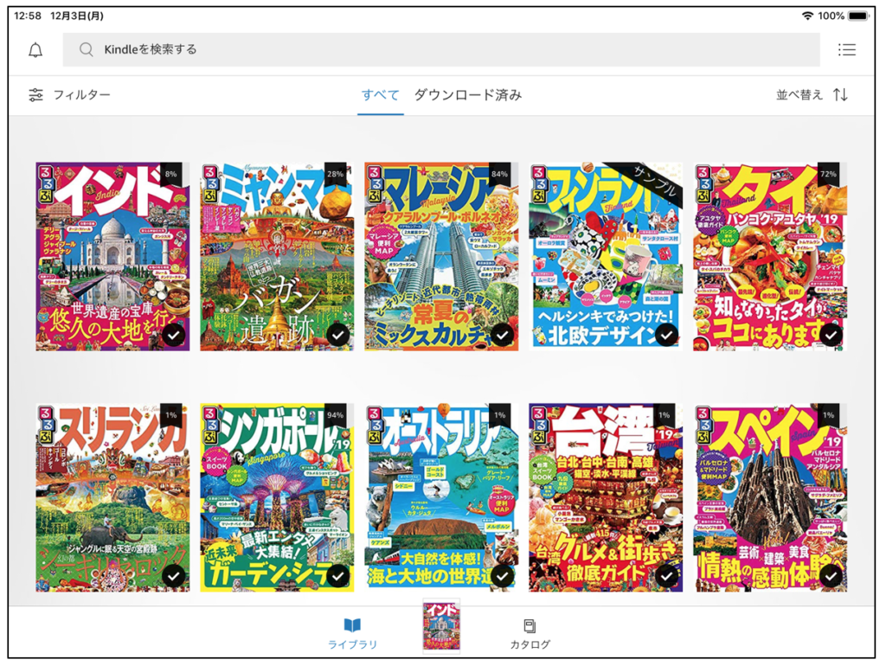Click the 並べ替え sort button

[812, 94]
